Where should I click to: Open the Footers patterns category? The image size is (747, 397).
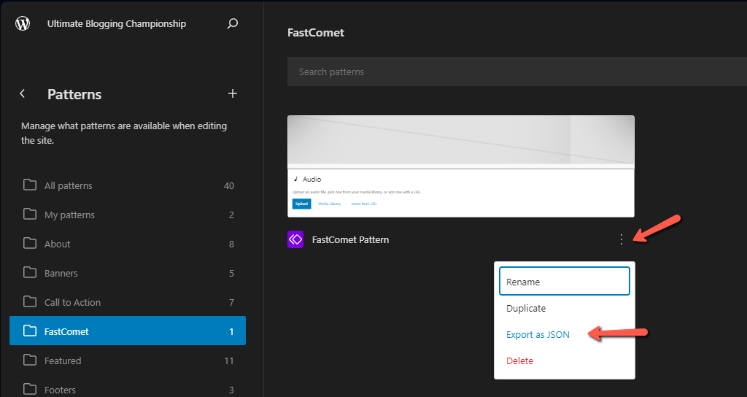(x=60, y=389)
